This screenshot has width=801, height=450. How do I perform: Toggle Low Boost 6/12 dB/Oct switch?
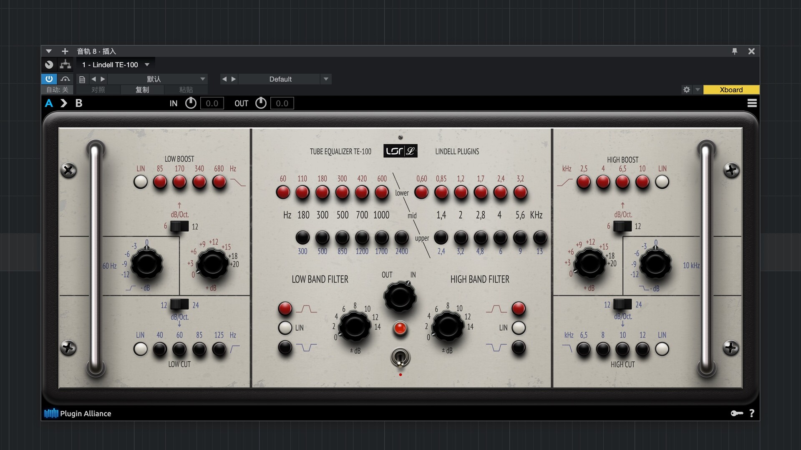click(x=179, y=226)
